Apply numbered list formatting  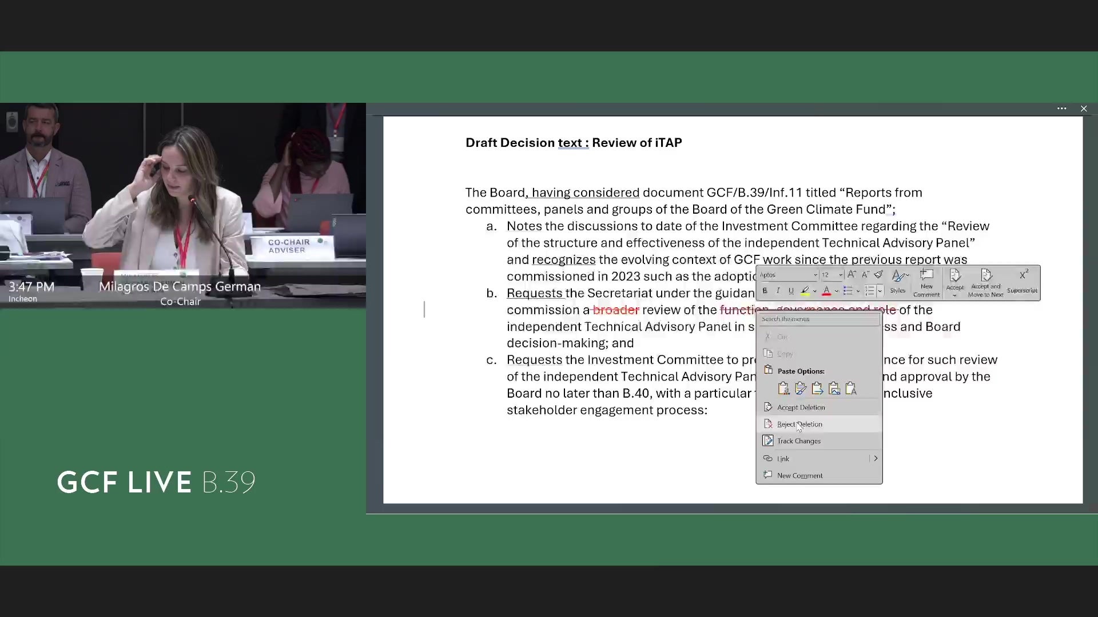click(870, 291)
